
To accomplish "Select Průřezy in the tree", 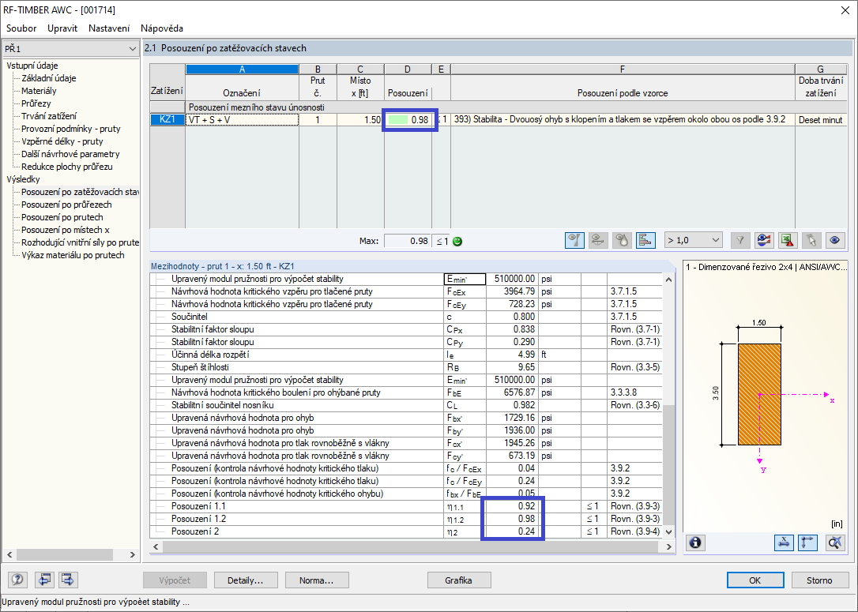I will click(36, 103).
